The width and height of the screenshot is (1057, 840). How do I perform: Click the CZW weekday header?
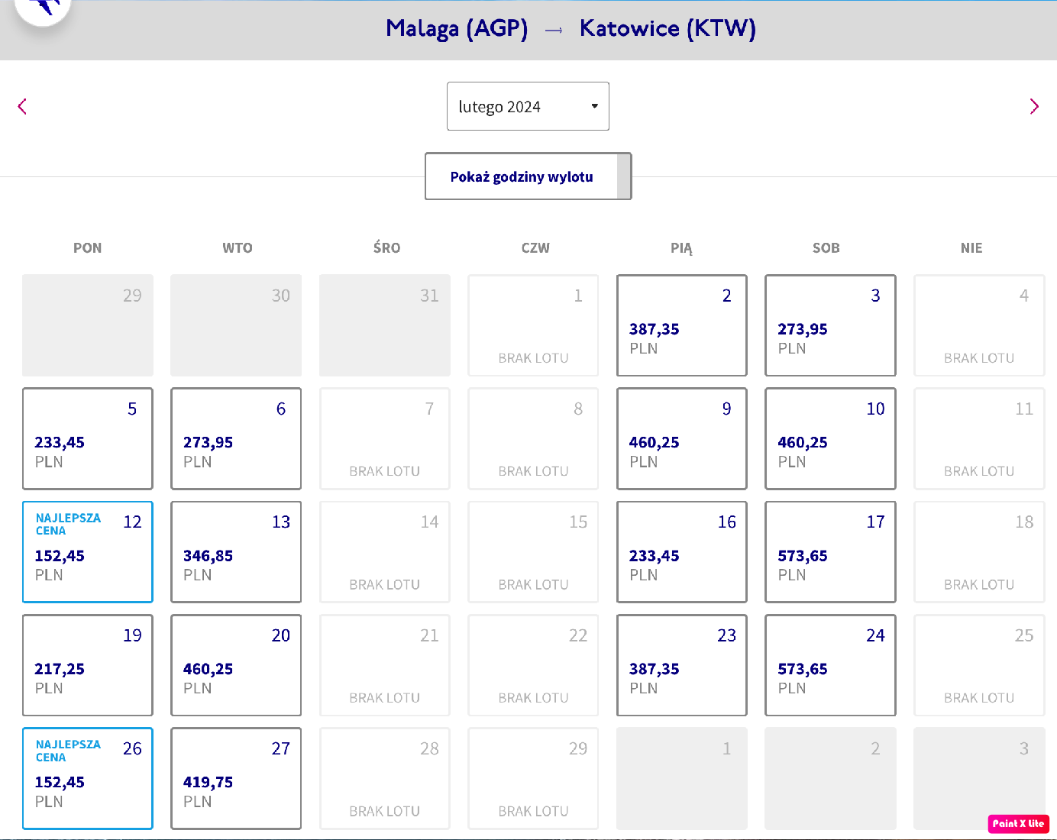(535, 248)
